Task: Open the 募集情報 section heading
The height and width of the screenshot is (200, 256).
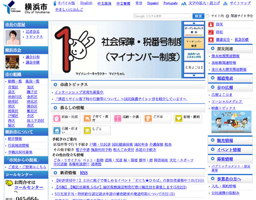Action: 225,159
